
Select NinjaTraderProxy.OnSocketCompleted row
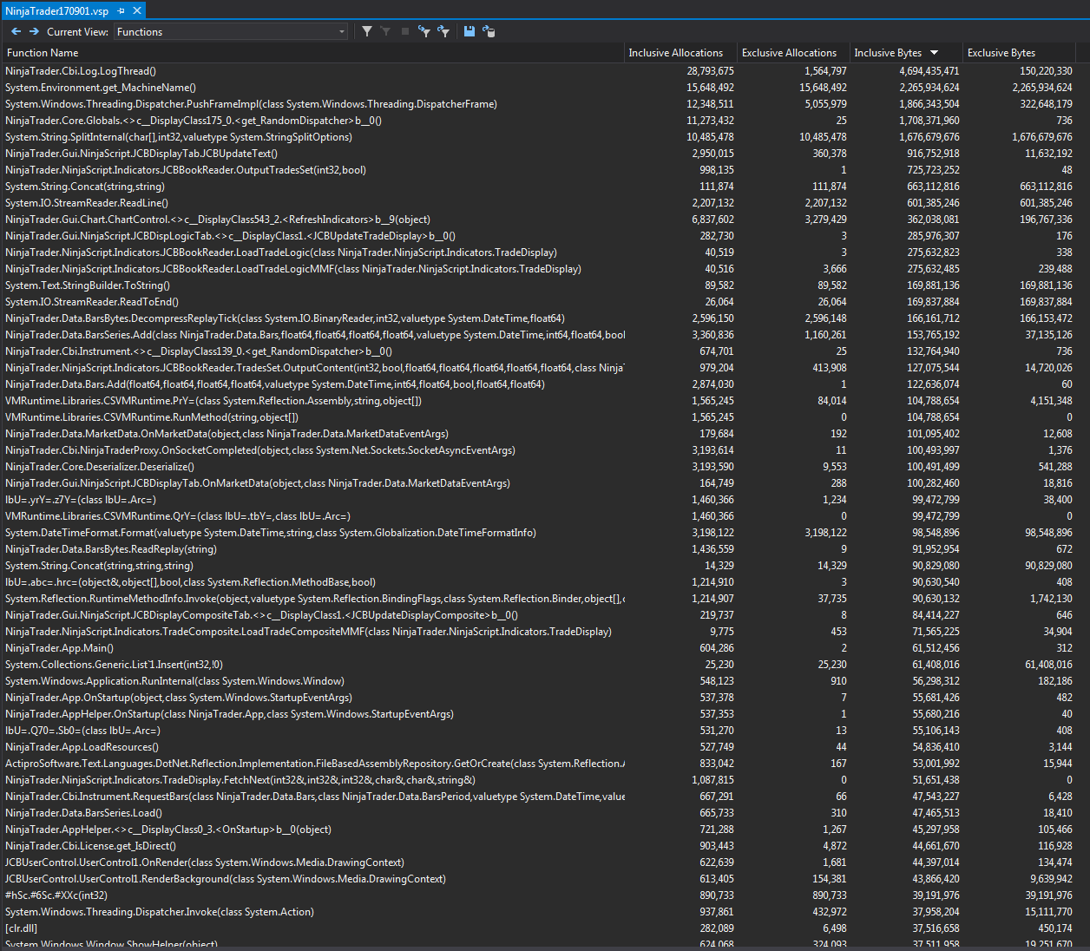538,450
